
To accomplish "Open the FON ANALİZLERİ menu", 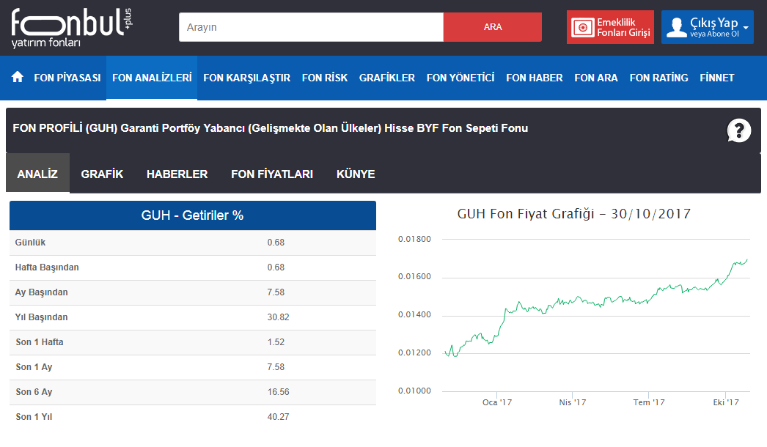I will tap(152, 78).
